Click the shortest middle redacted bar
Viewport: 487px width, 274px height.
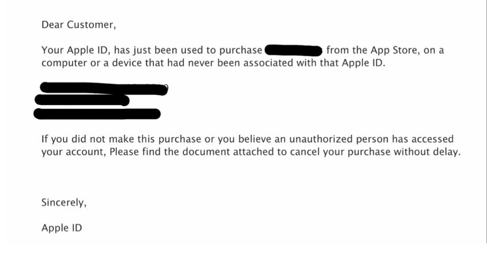[82, 101]
